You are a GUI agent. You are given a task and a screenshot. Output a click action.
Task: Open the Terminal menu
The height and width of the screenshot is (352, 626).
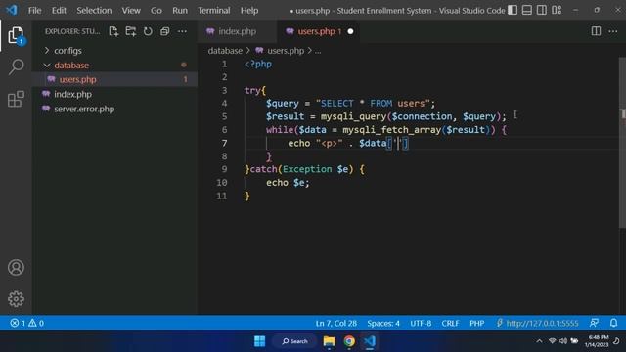213,11
